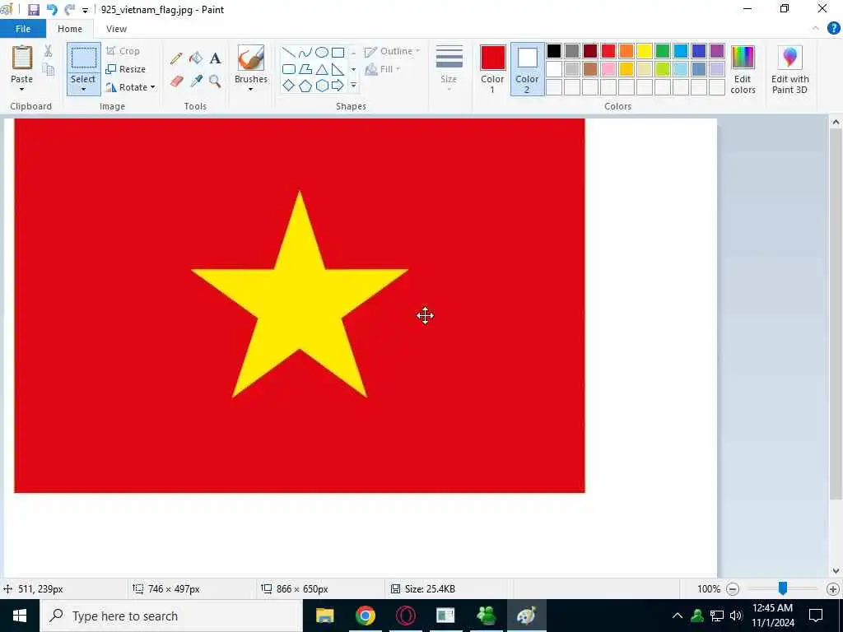Click the Brushes tool icon
The width and height of the screenshot is (843, 632).
(x=250, y=58)
